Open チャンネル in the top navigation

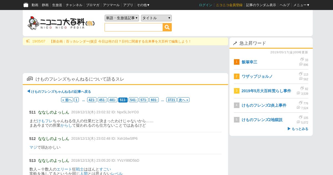[x=74, y=5]
